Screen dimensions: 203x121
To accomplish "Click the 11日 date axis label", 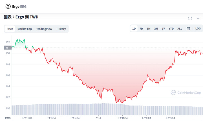I will click(98, 118).
